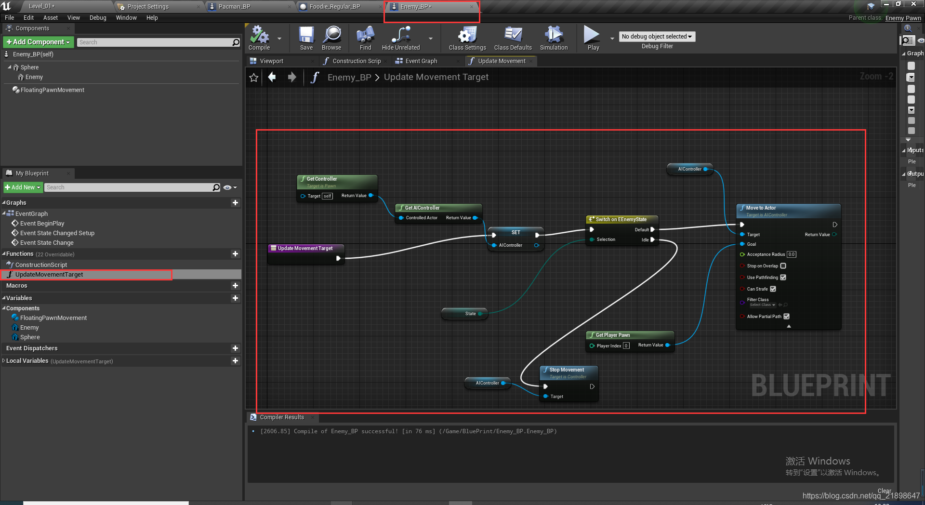Click the Play button in the toolbar
The height and width of the screenshot is (505, 925).
pyautogui.click(x=593, y=38)
